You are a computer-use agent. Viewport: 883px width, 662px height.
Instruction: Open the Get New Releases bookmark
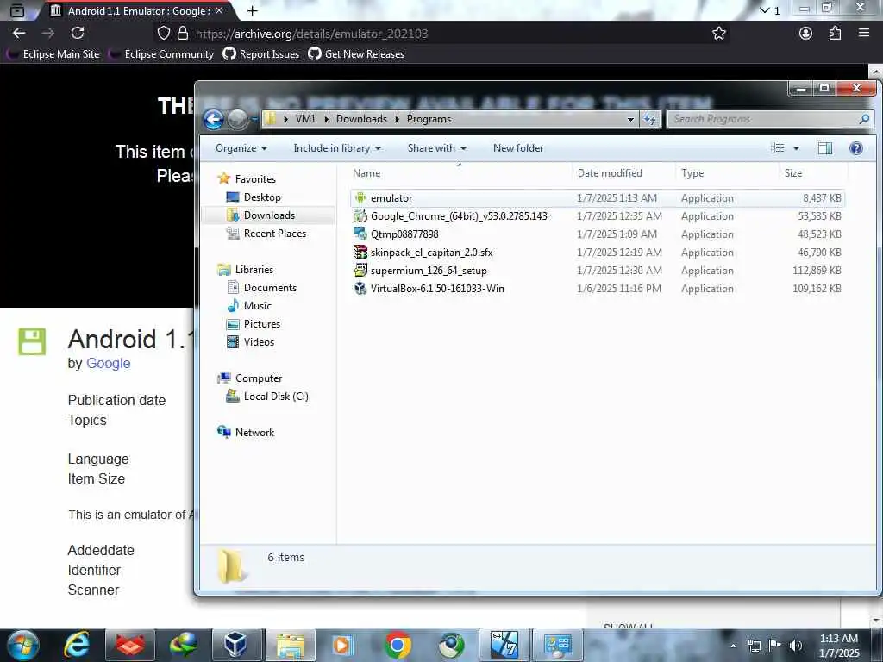[356, 54]
